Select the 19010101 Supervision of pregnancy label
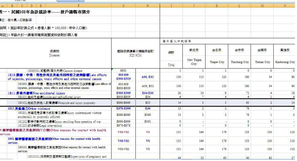This screenshot has height=161, width=297. click(x=67, y=157)
